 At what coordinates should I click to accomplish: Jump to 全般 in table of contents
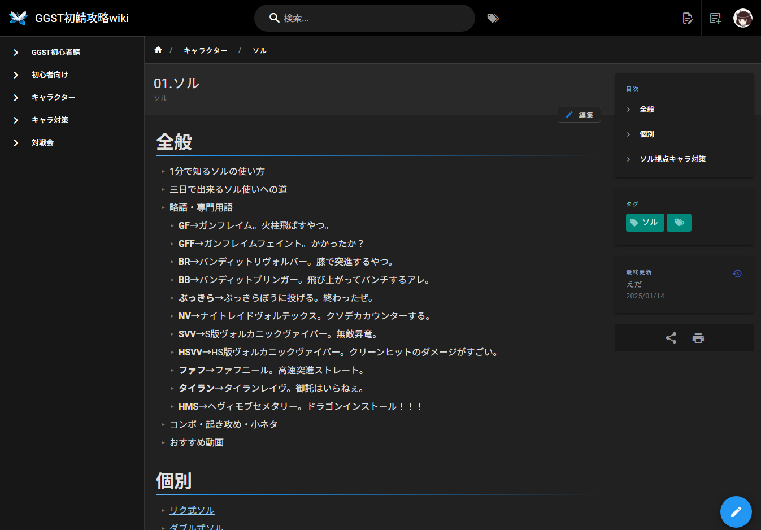pyautogui.click(x=647, y=109)
